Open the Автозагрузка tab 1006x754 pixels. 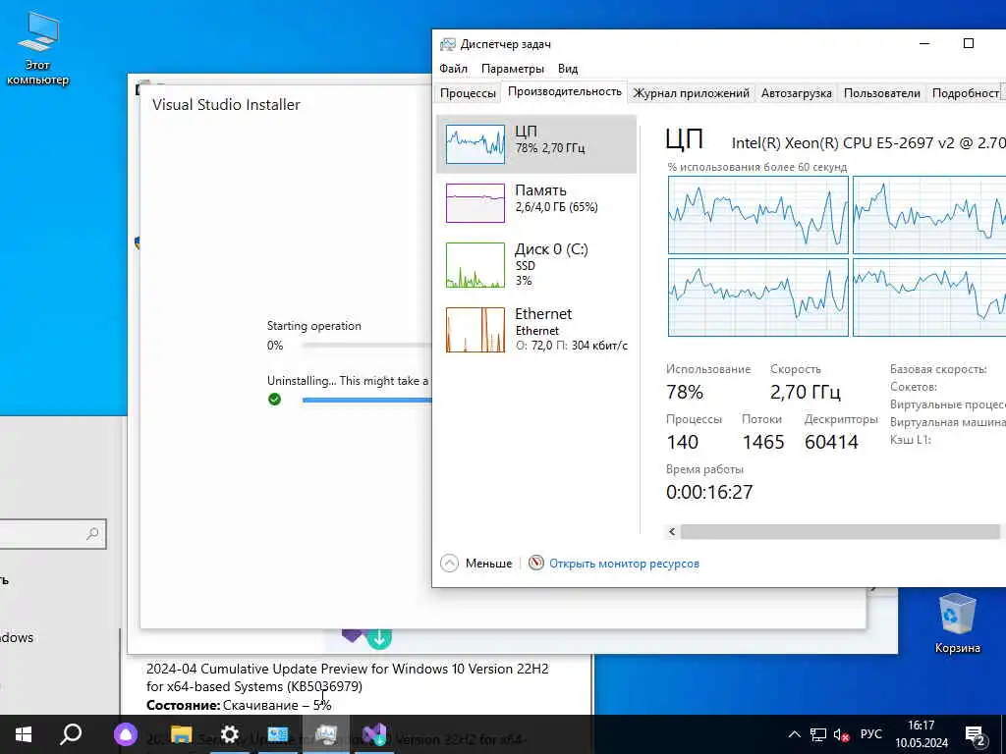[x=796, y=93]
